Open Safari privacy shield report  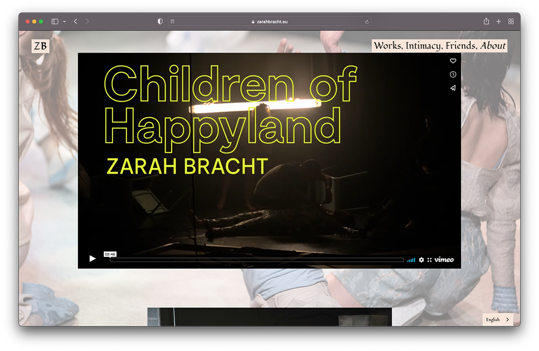click(x=160, y=21)
